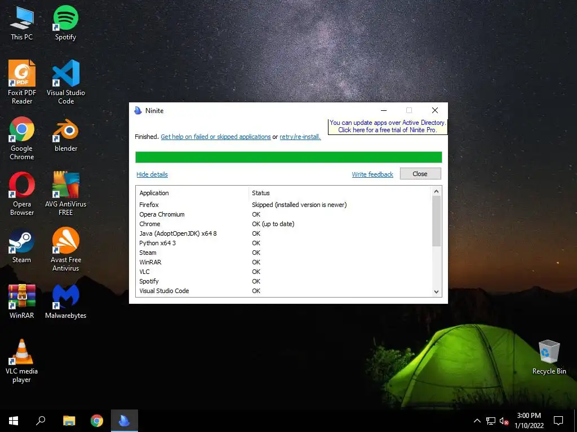Open File Explorer from the taskbar
Image resolution: width=577 pixels, height=432 pixels.
point(69,421)
